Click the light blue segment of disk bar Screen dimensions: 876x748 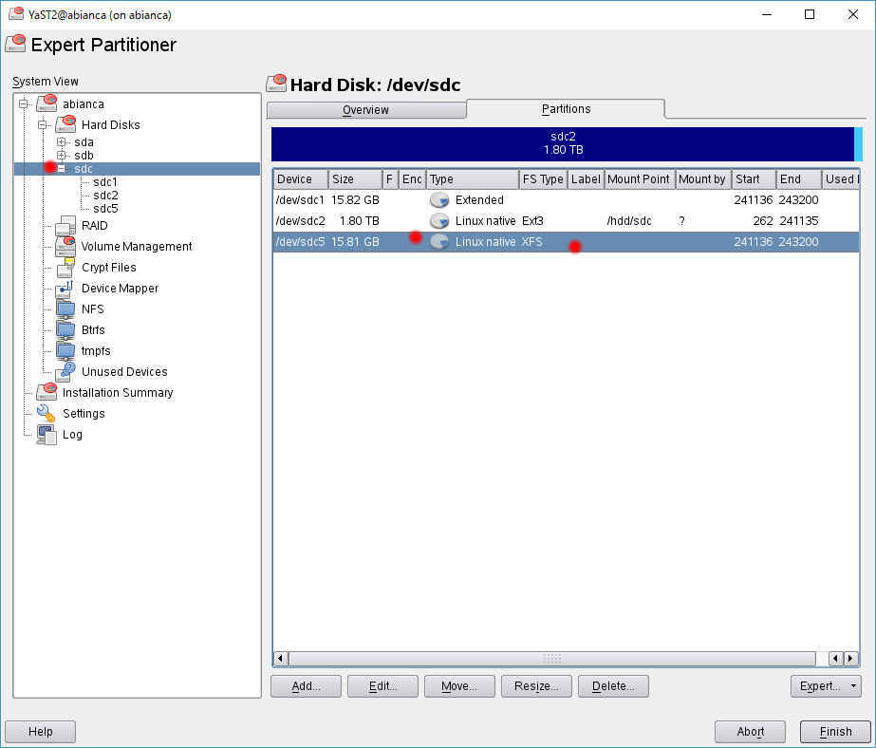859,143
